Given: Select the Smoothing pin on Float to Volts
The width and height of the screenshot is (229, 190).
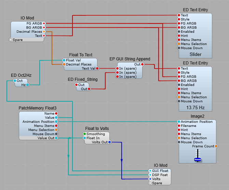Looking at the screenshot, I should click(84, 134).
